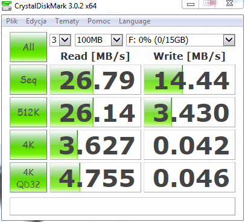Start the 512K benchmark test

tap(28, 112)
